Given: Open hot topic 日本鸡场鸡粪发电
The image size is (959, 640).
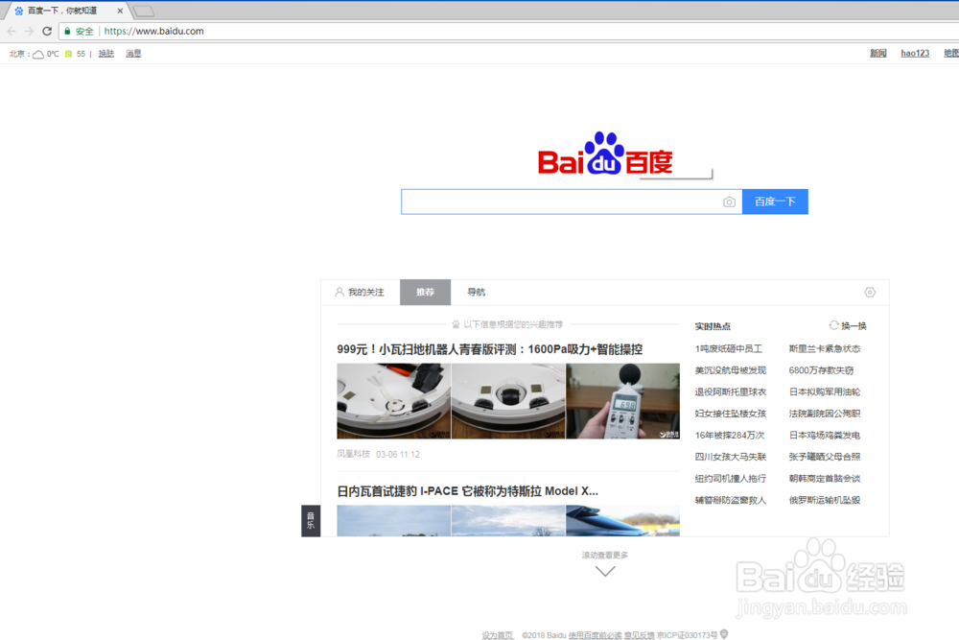Looking at the screenshot, I should tap(825, 435).
